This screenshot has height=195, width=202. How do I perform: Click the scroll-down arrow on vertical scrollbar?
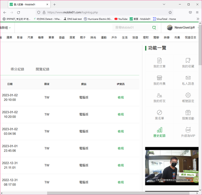click(x=200, y=190)
